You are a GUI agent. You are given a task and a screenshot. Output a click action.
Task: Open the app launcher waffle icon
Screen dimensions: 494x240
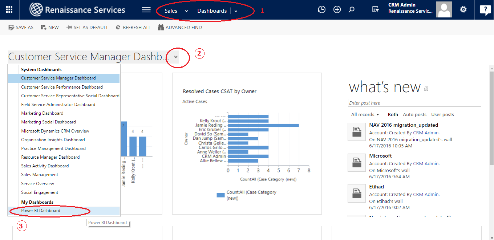9,10
